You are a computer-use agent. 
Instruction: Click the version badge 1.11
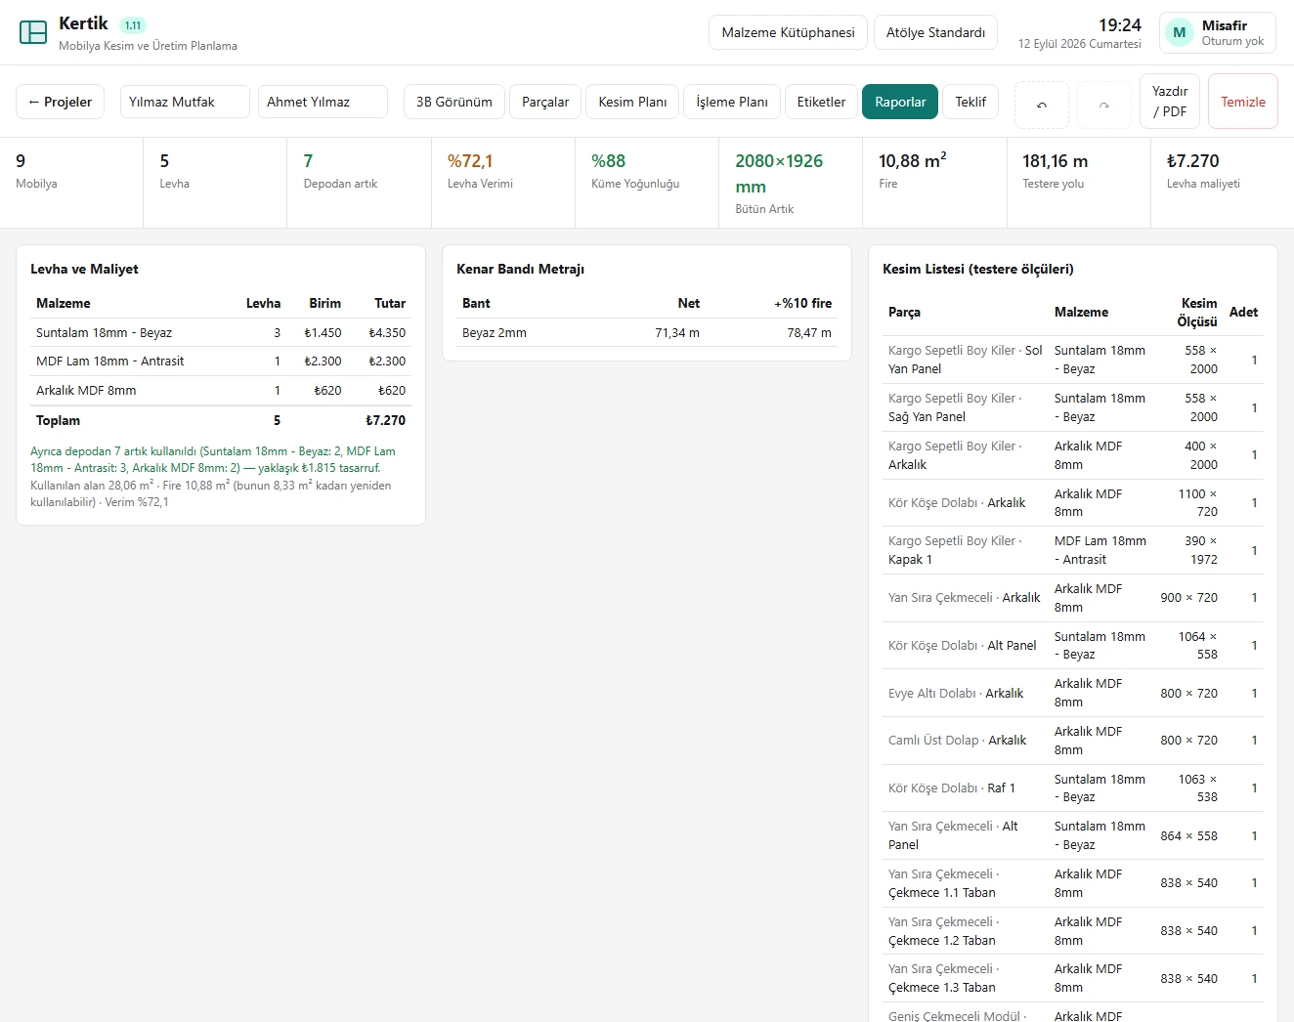(133, 25)
